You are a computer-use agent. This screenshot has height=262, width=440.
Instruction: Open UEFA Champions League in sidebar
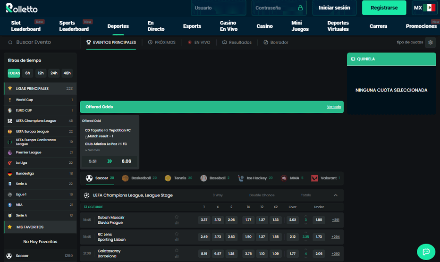(x=41, y=121)
